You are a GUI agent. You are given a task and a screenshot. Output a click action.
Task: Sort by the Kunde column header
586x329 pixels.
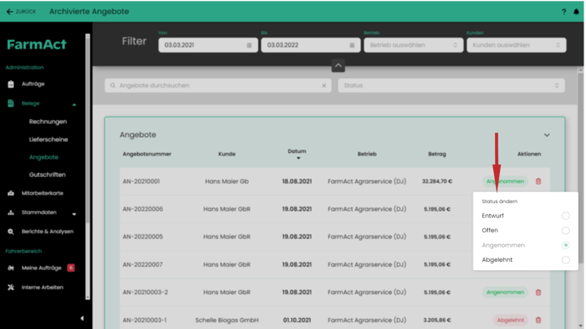point(227,154)
